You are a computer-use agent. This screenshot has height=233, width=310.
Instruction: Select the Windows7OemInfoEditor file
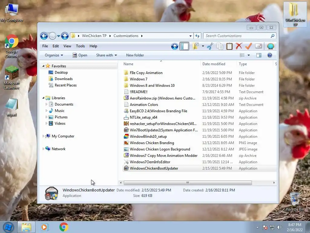tap(150, 162)
